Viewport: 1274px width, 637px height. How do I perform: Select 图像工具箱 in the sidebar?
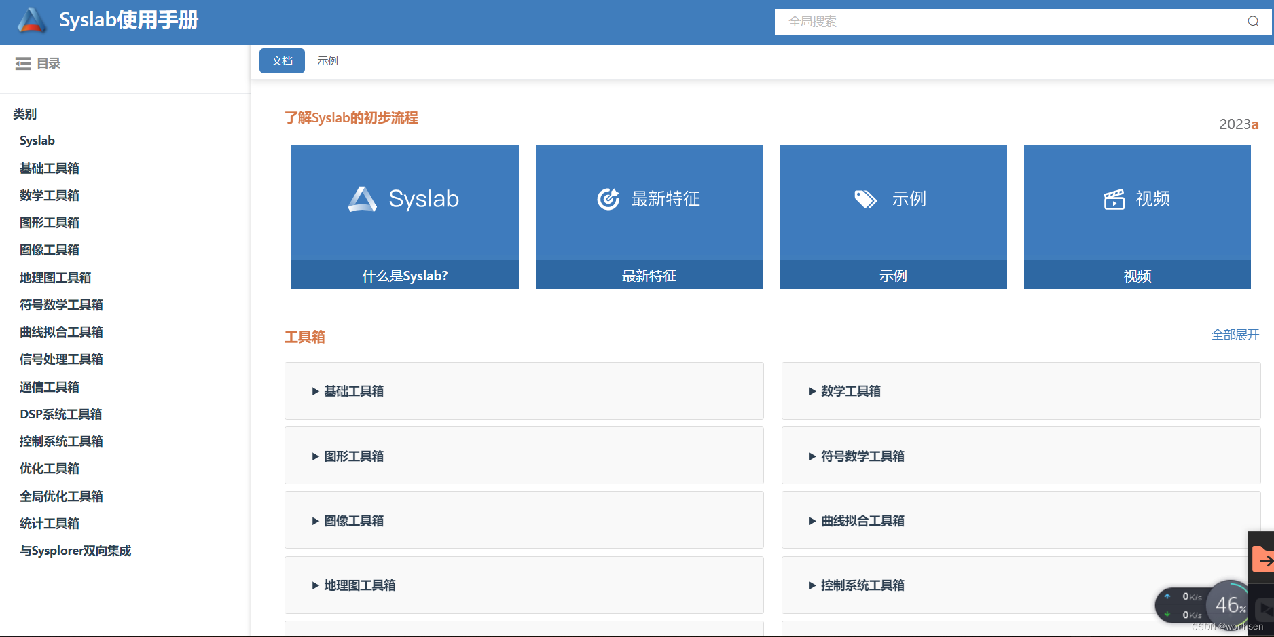click(50, 250)
